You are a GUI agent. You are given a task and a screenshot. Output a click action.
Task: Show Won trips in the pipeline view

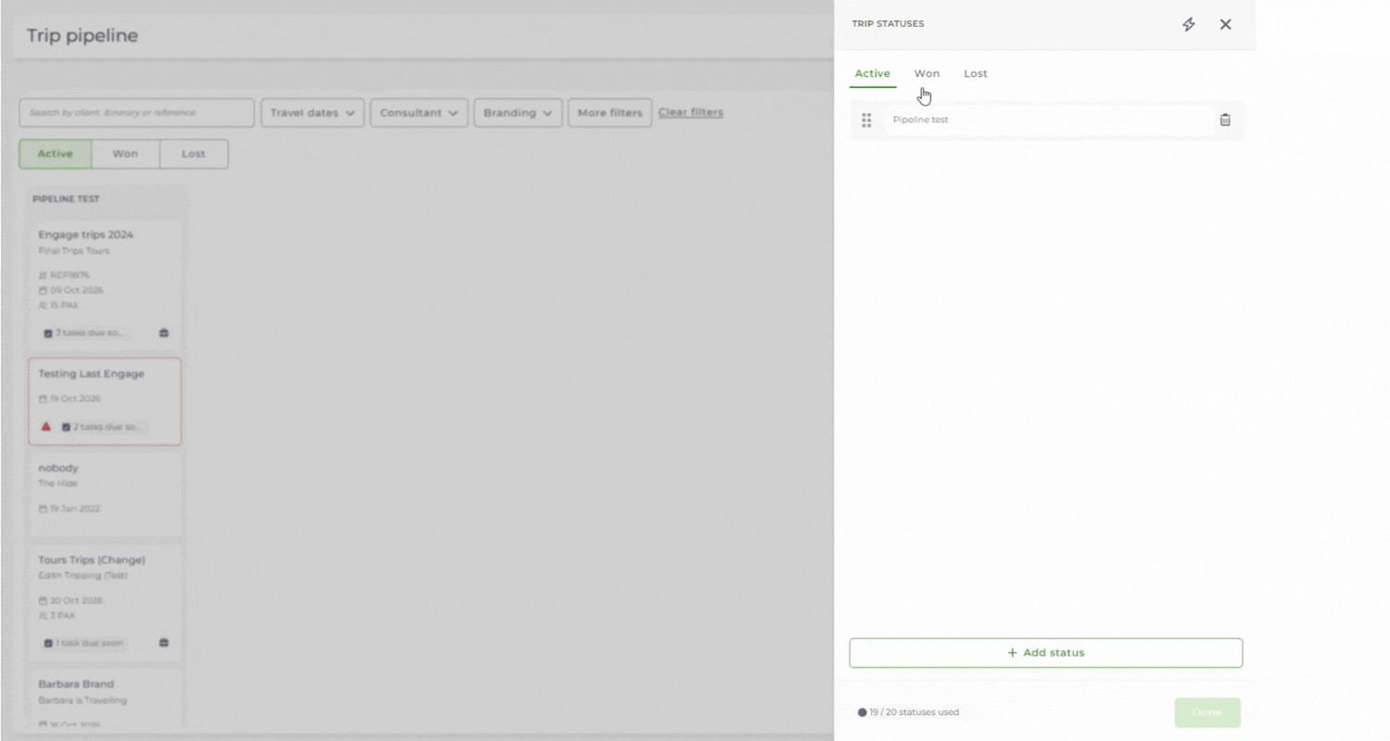coord(125,154)
